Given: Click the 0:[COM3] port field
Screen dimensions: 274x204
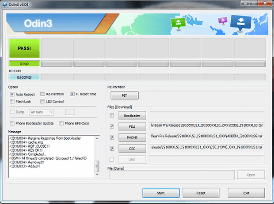Looking at the screenshot, I should 24,77.
